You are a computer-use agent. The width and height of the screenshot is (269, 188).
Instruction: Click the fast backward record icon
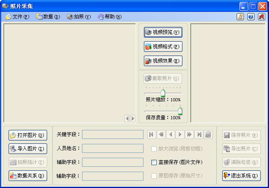coord(161,134)
